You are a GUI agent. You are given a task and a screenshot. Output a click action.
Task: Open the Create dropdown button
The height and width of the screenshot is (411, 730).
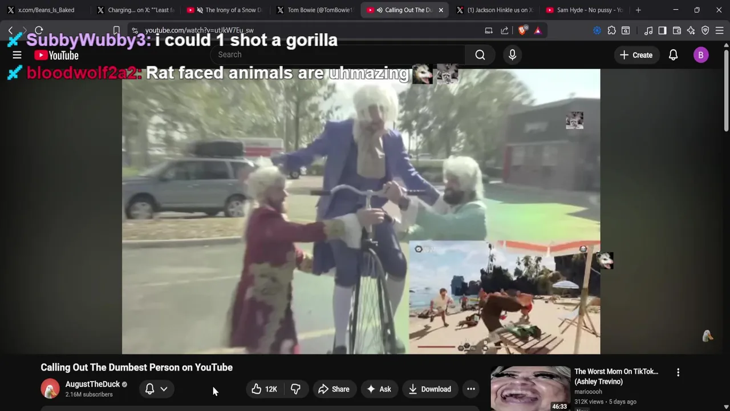[636, 55]
